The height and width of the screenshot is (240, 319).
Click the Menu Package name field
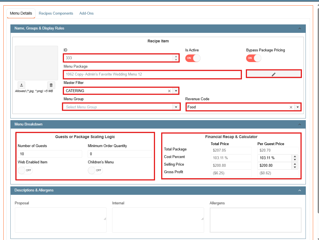click(152, 74)
